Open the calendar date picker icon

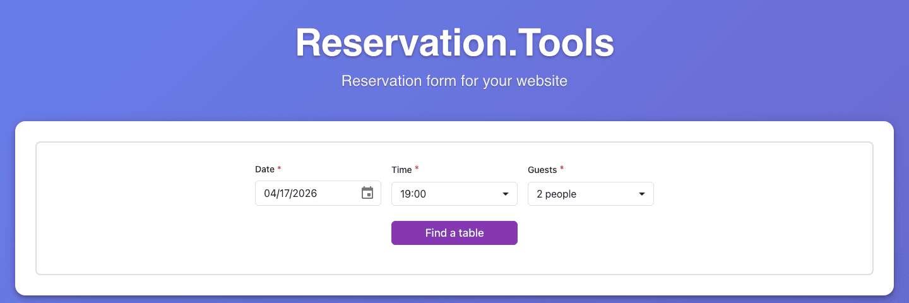coord(367,193)
